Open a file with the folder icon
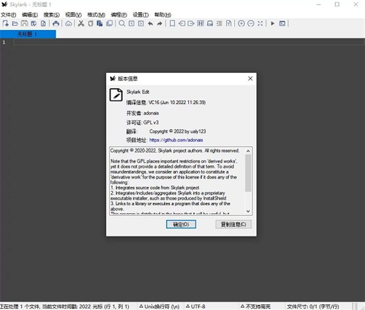The image size is (365, 310). click(x=15, y=23)
